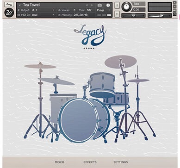Open the Effects tab

point(90,162)
